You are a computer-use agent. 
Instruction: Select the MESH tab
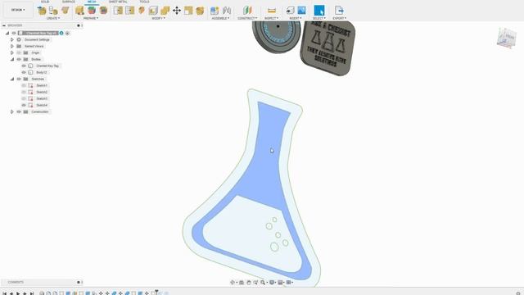coord(92,2)
